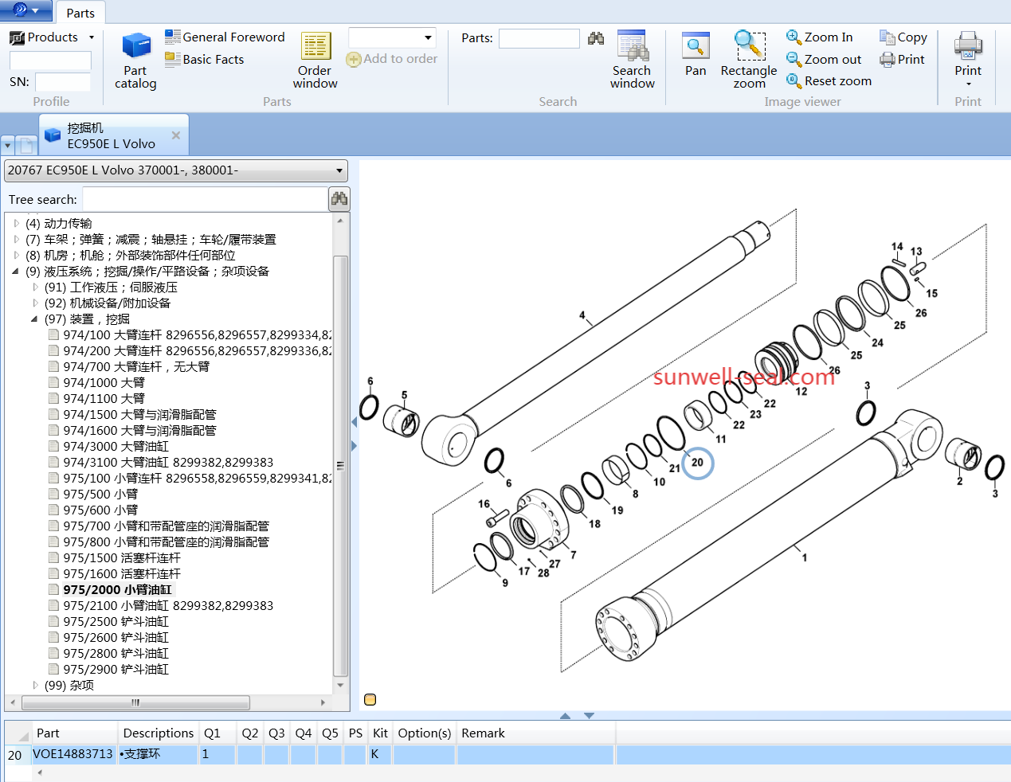The height and width of the screenshot is (782, 1011).
Task: Click the Tree search binoculars button
Action: 339,199
